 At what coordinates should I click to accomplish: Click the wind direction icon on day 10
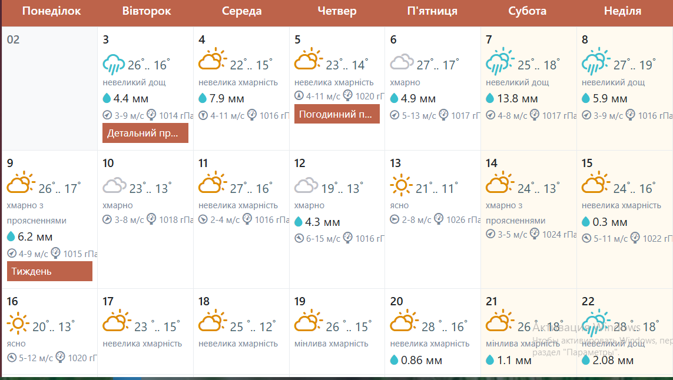[x=107, y=219]
